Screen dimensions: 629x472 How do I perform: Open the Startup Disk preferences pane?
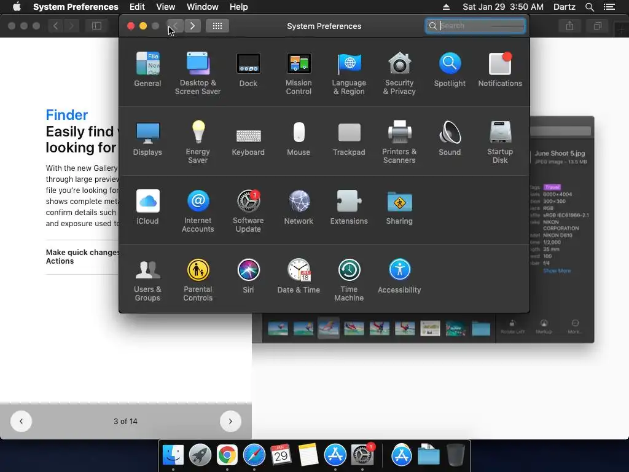(x=500, y=142)
